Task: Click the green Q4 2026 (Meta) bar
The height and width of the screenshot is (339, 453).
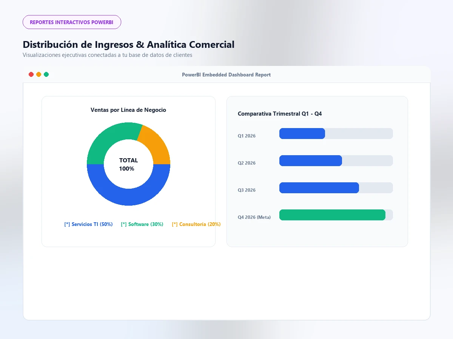Action: pyautogui.click(x=332, y=215)
